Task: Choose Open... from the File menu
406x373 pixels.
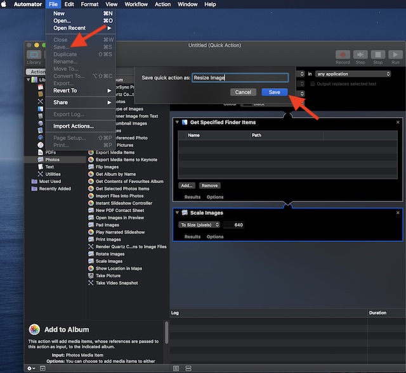Action: [81, 21]
